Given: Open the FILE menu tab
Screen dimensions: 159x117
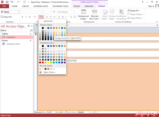Looking at the screenshot, I should coord(4,6).
